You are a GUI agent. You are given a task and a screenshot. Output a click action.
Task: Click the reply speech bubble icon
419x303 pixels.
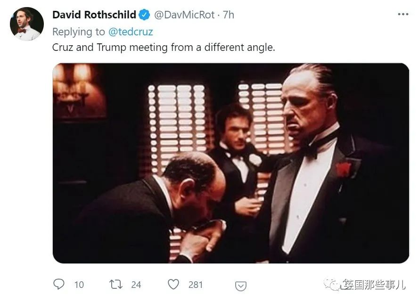59,284
